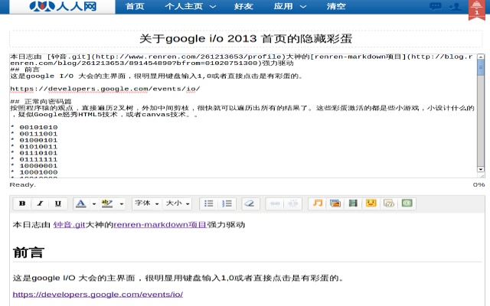Insert a bulleted list
This screenshot has height=306, width=490.
(x=208, y=203)
